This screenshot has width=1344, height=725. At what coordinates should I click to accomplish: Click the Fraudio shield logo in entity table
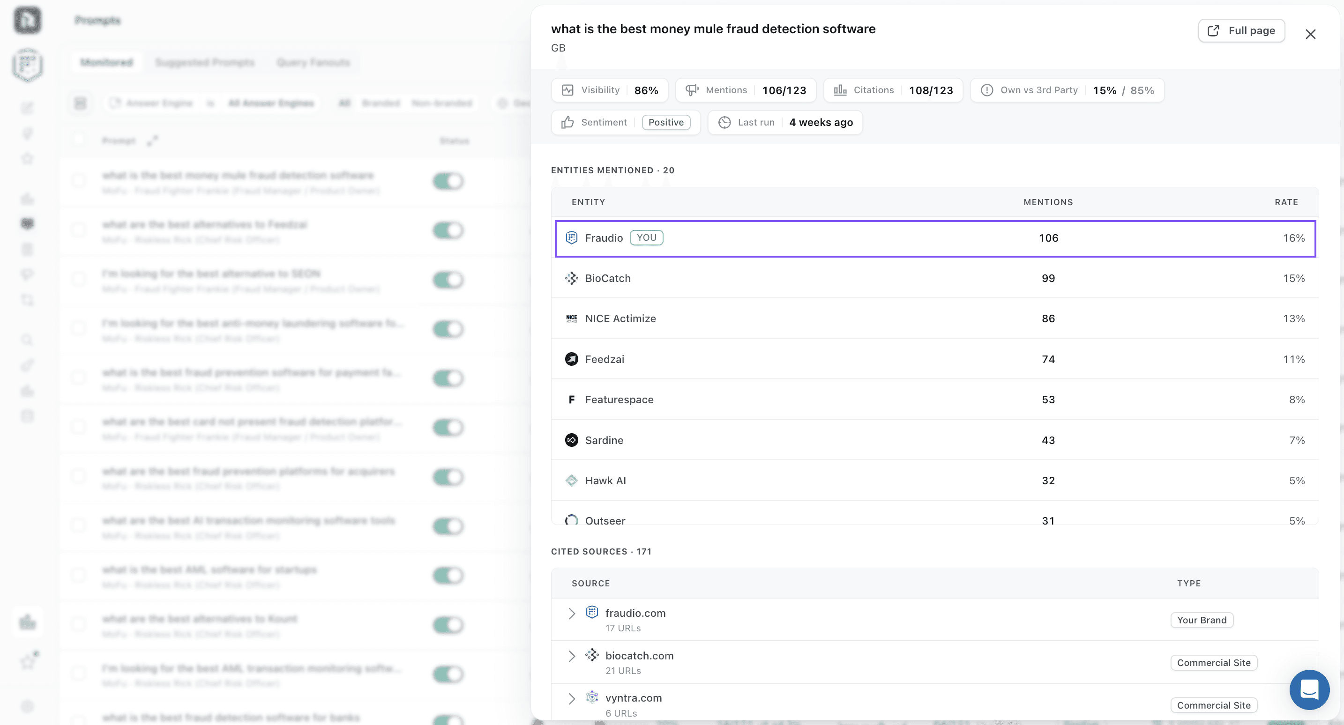tap(571, 238)
